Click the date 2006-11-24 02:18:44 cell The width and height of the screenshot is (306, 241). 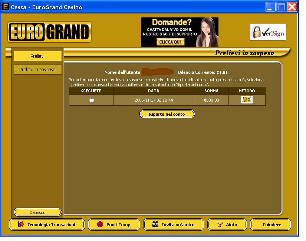154,100
